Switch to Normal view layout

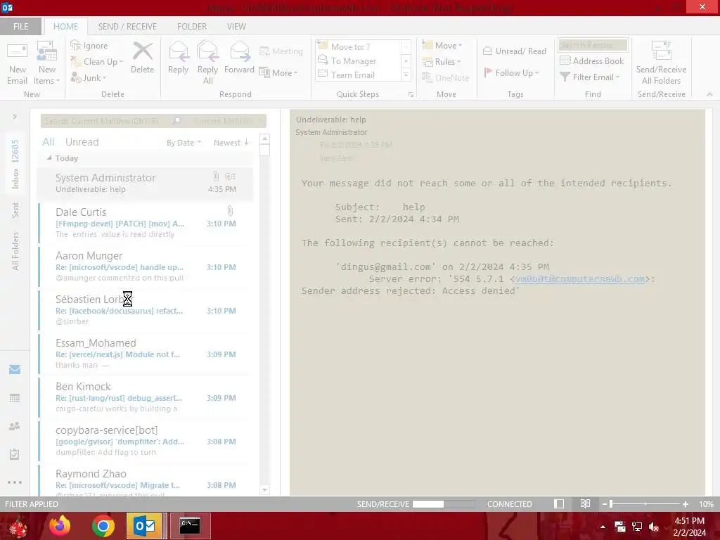coord(559,503)
